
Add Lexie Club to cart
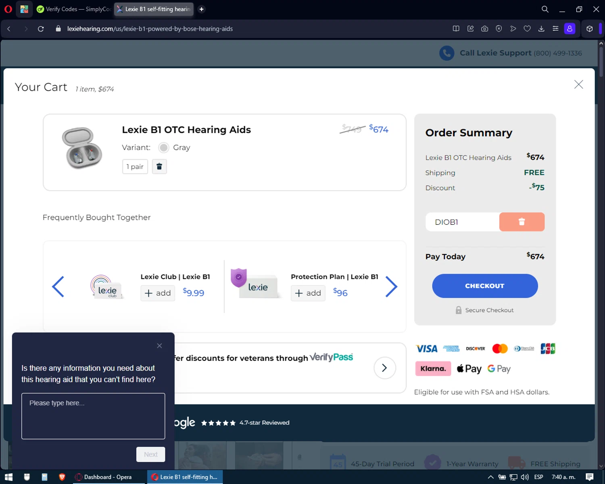tap(158, 293)
